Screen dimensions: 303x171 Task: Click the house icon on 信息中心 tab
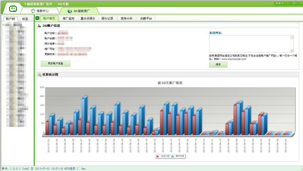(33, 11)
